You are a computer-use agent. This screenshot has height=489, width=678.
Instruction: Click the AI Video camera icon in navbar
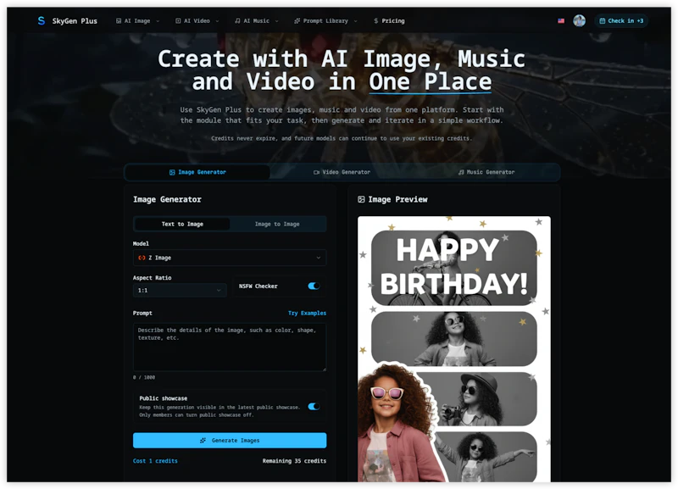(x=177, y=20)
